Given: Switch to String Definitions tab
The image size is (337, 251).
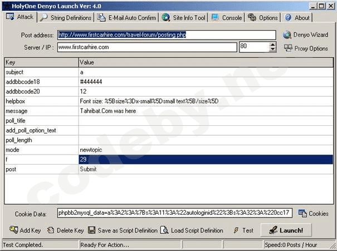Looking at the screenshot, I should point(66,18).
